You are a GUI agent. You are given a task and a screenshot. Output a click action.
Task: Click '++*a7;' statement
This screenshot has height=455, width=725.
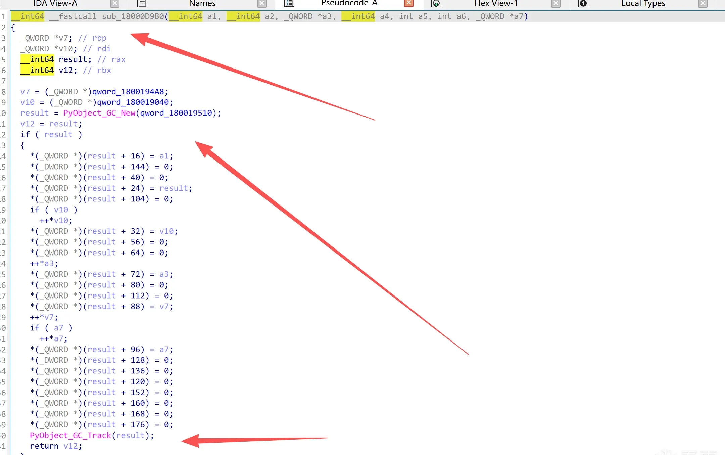[53, 339]
